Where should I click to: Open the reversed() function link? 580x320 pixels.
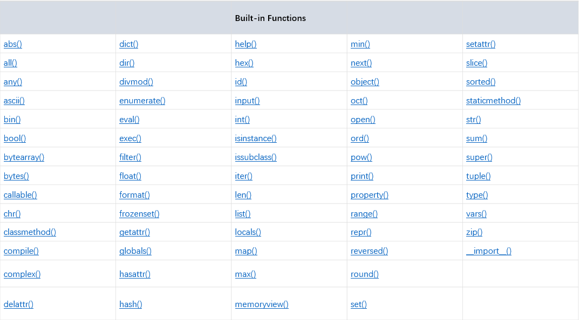point(369,251)
